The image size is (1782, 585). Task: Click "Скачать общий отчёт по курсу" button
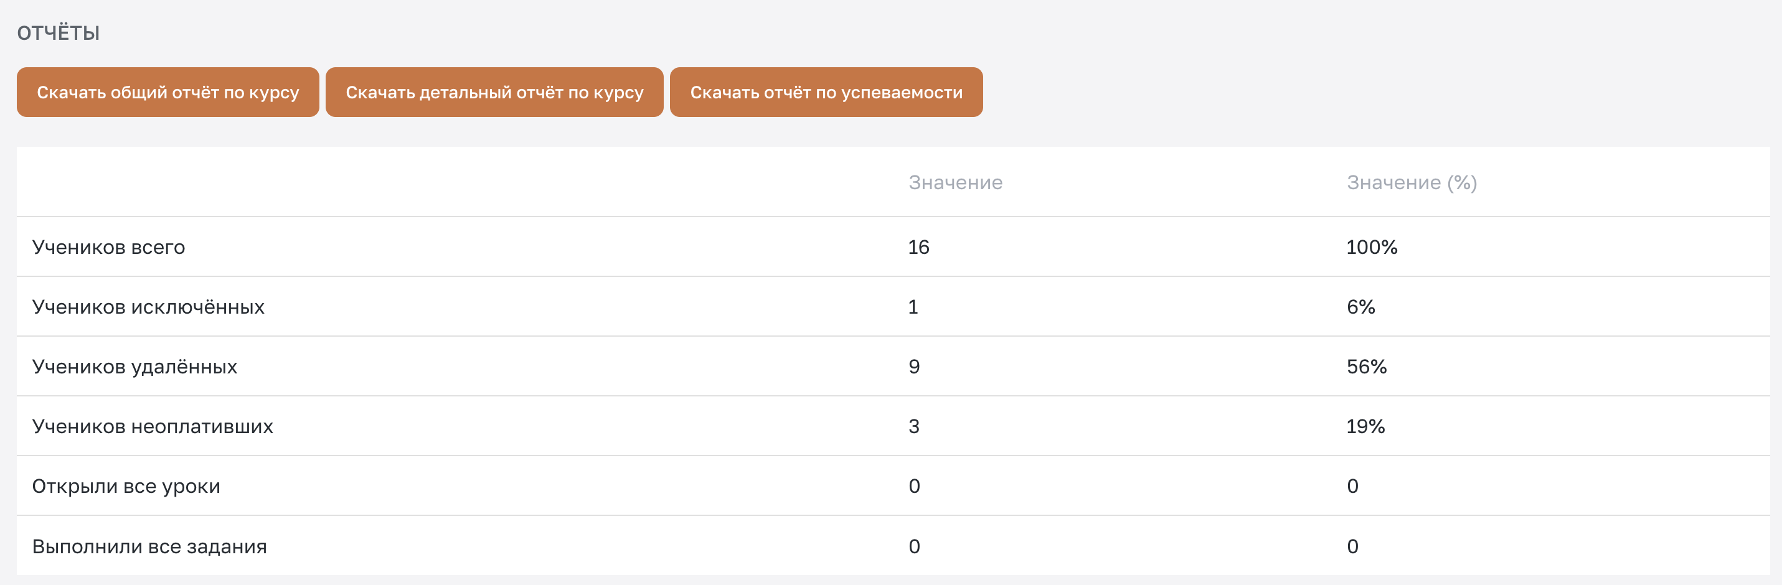click(x=167, y=93)
